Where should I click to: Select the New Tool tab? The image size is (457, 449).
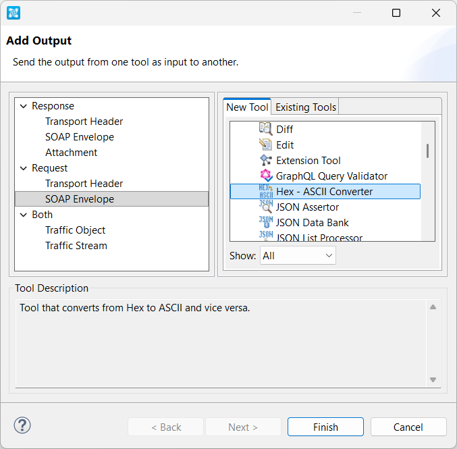247,107
